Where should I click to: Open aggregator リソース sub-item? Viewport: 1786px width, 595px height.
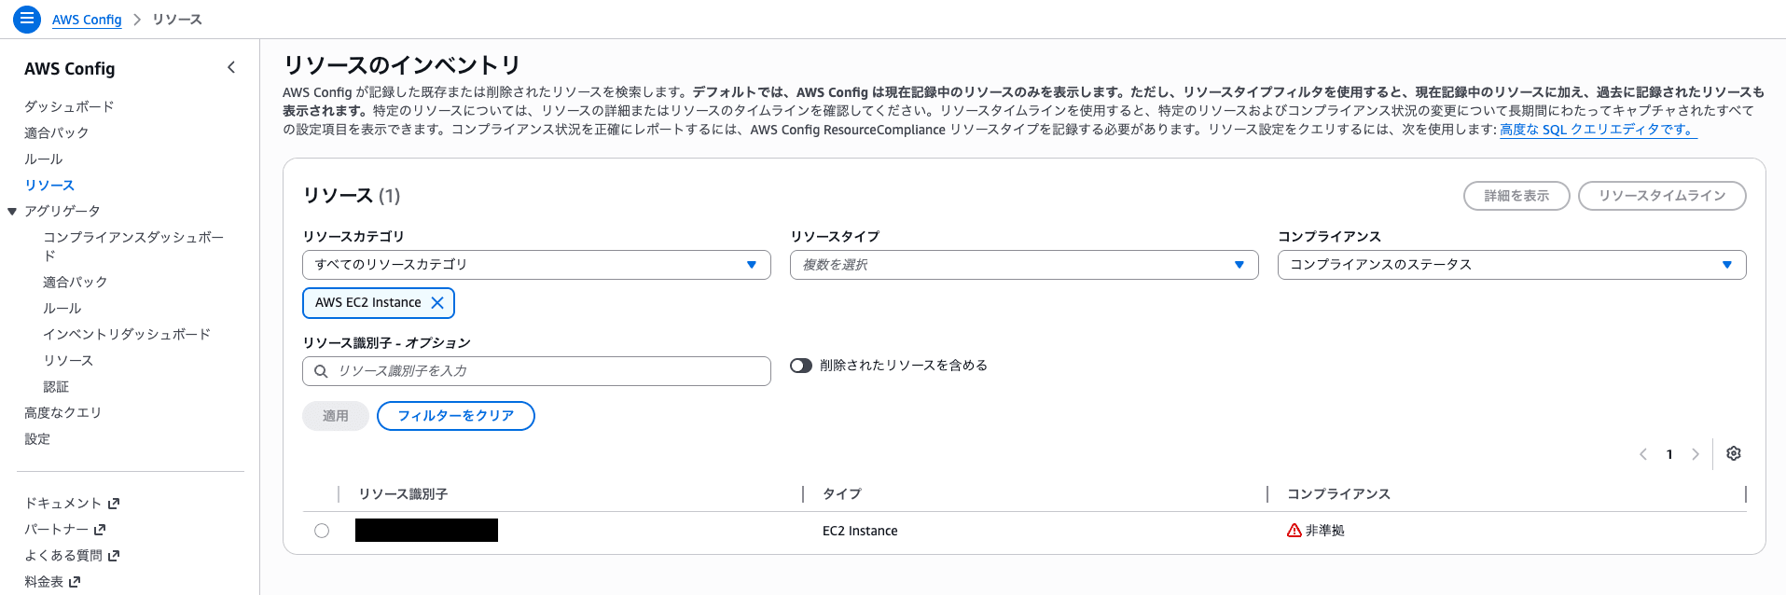coord(68,360)
